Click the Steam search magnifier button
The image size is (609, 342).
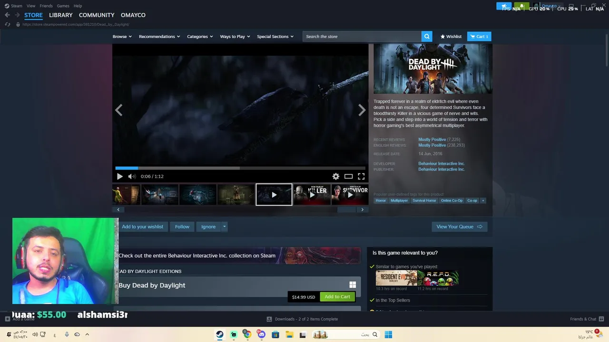point(427,37)
